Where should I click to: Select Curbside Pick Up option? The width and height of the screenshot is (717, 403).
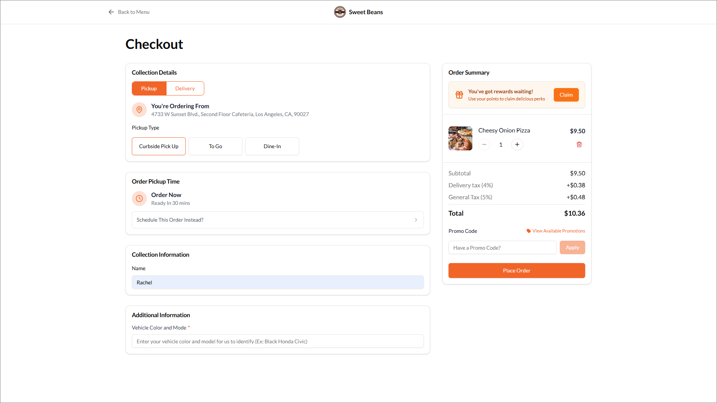click(x=159, y=146)
